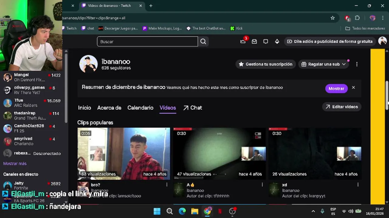Click the ad-free publicity offer button

[x=330, y=41]
